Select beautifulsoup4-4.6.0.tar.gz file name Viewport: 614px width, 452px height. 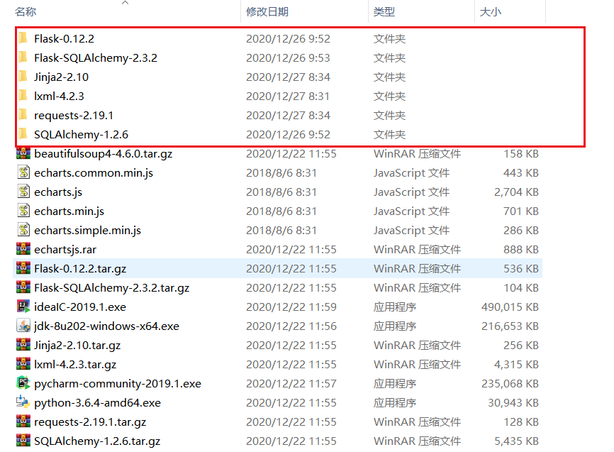pyautogui.click(x=104, y=154)
